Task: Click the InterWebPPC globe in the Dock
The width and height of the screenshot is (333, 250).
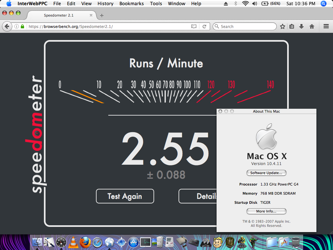Action: [x=110, y=242]
